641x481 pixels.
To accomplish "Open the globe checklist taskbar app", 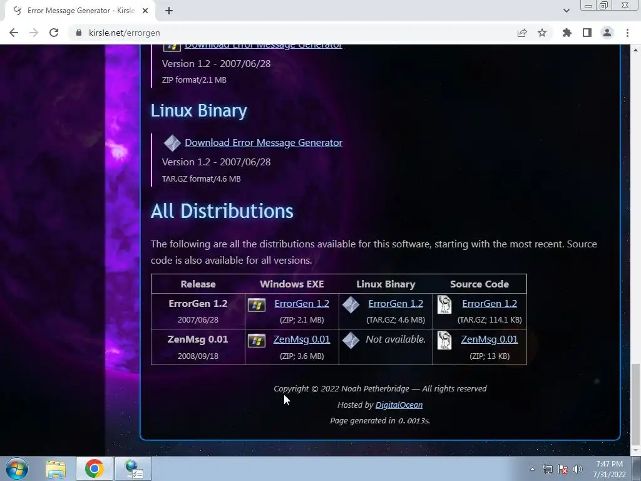I will (x=133, y=468).
